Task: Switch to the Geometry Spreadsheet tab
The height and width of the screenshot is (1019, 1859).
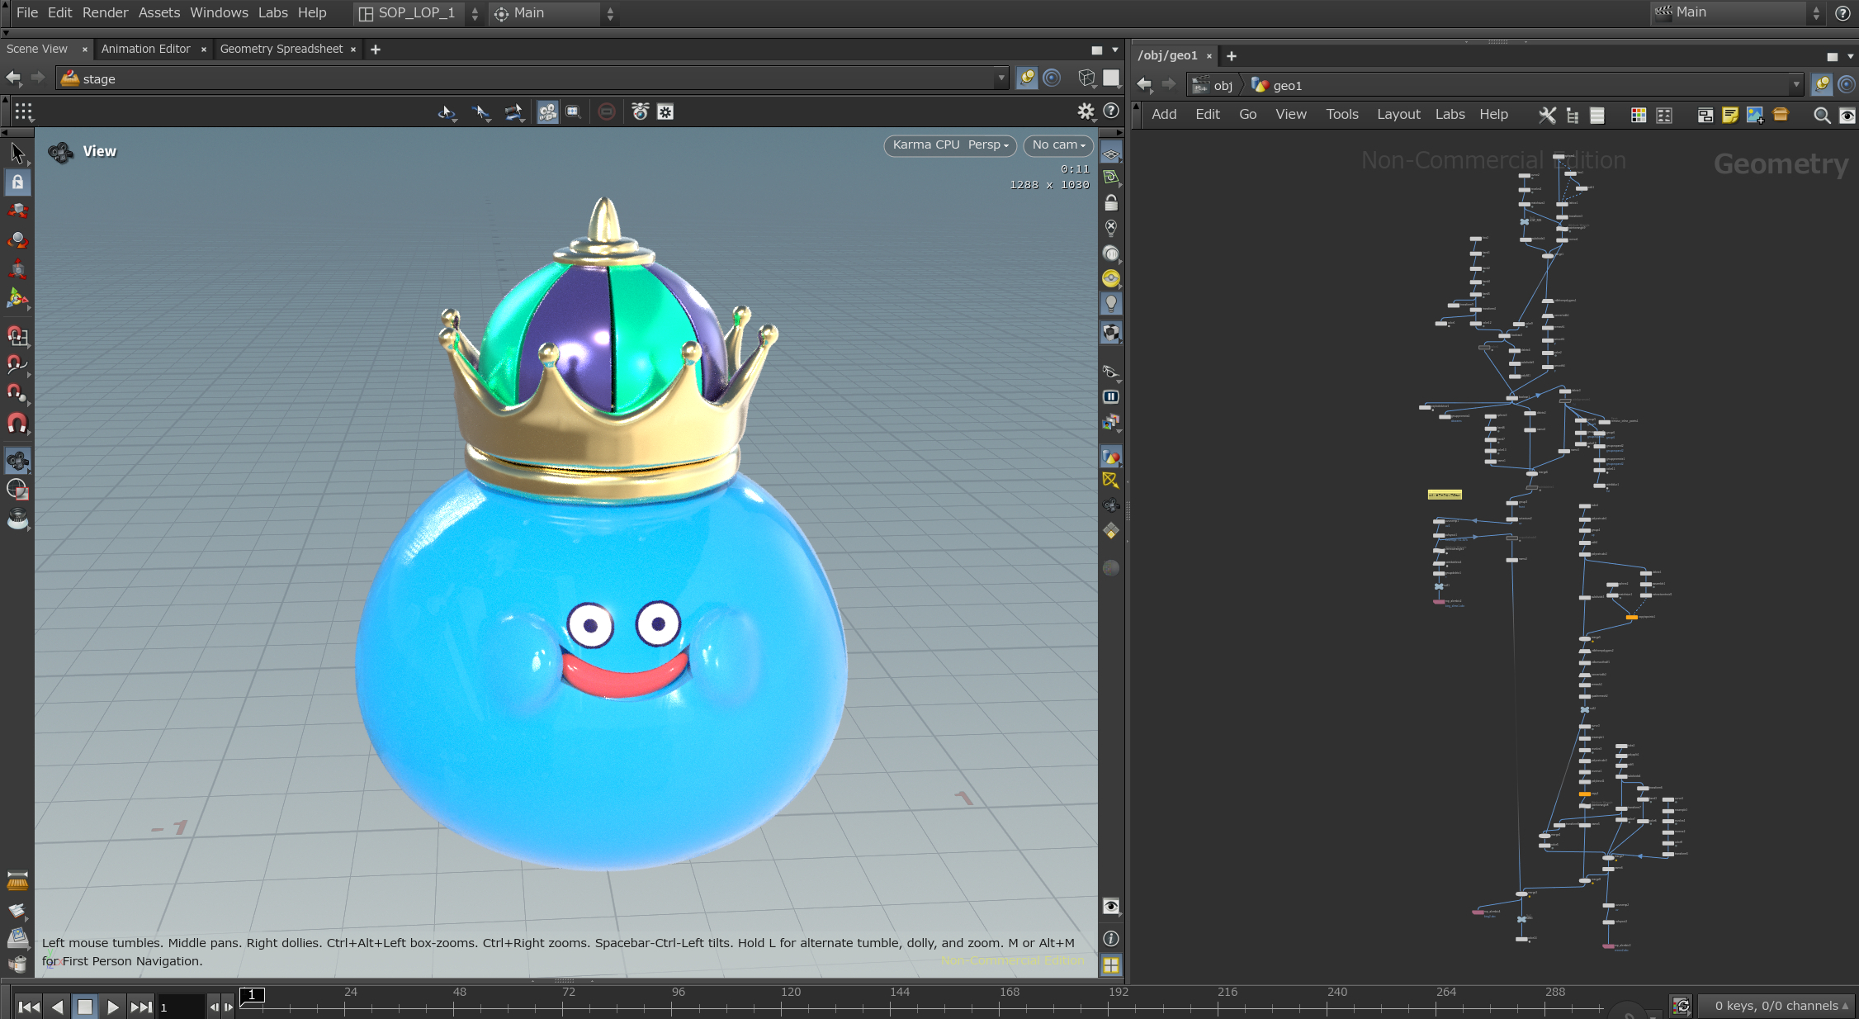Action: (281, 49)
